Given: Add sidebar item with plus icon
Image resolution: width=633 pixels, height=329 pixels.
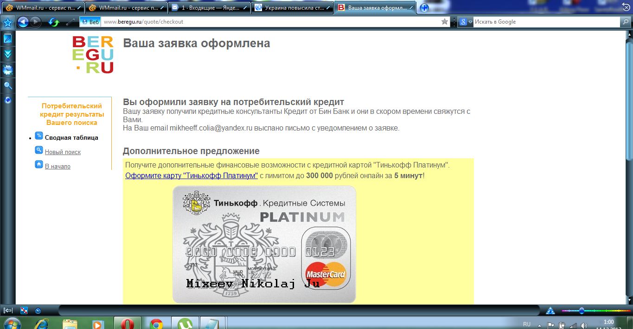Looking at the screenshot, I should tap(7, 100).
